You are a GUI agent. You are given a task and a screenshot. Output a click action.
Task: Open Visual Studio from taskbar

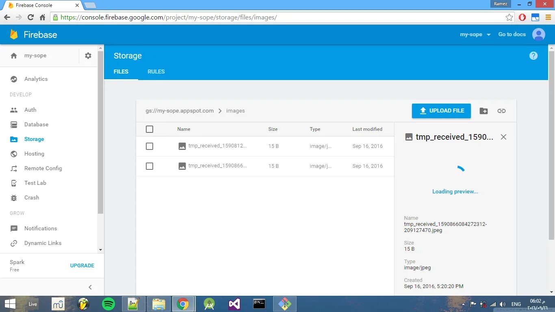pyautogui.click(x=234, y=304)
